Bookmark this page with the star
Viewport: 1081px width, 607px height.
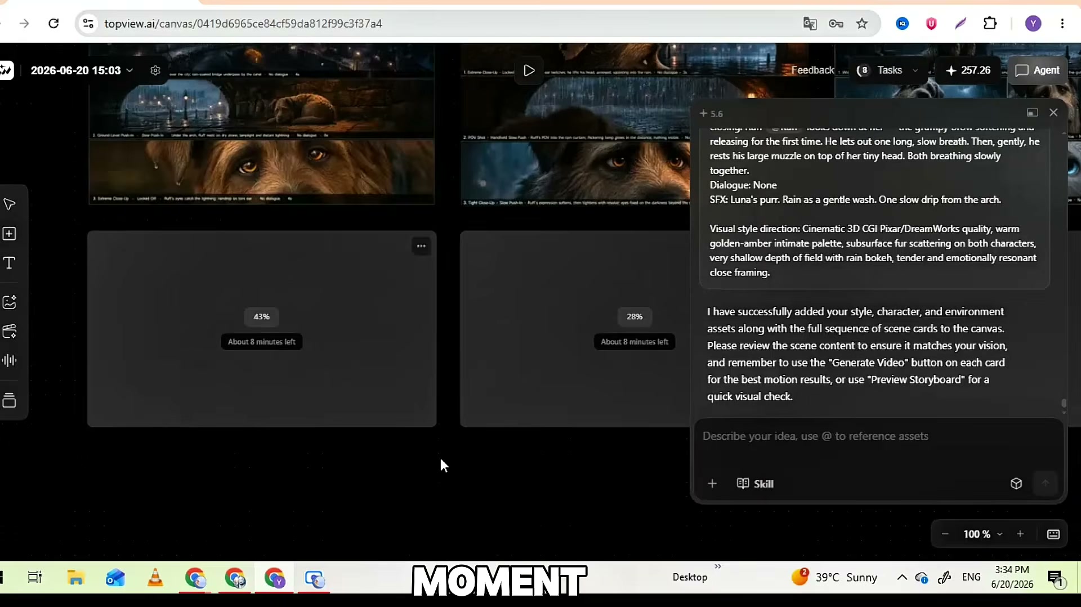pyautogui.click(x=862, y=24)
